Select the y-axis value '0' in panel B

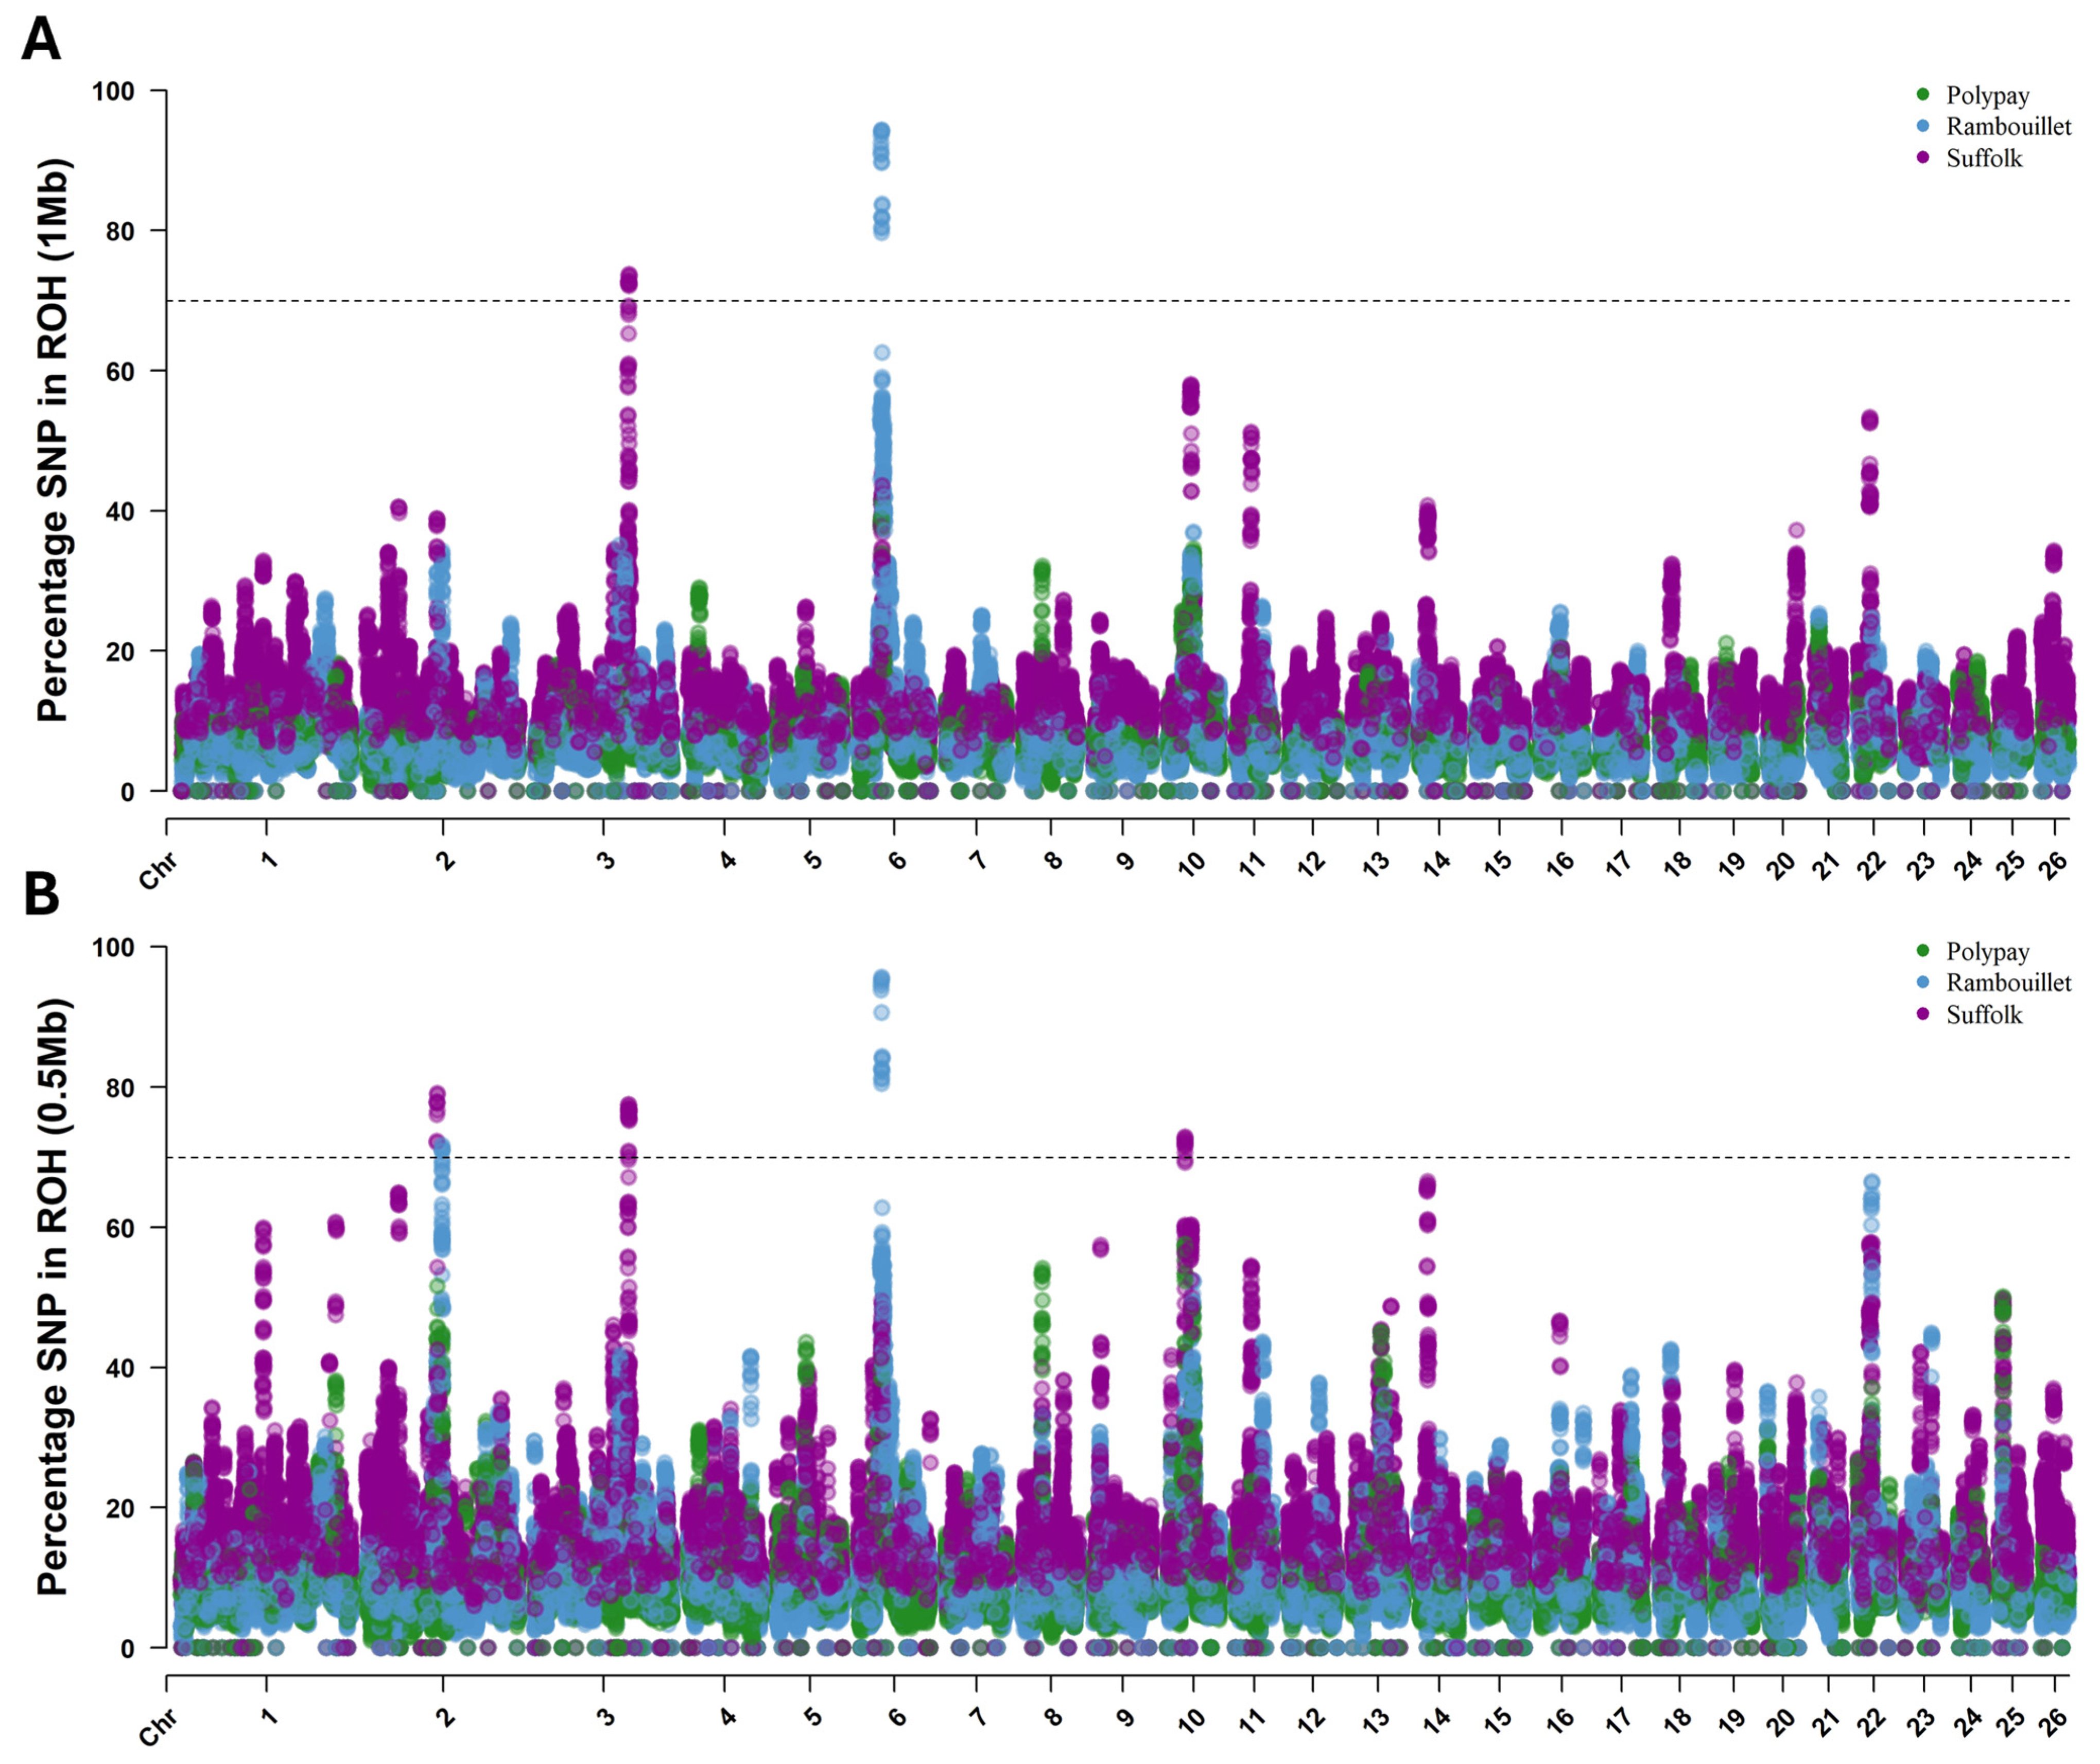(128, 1648)
